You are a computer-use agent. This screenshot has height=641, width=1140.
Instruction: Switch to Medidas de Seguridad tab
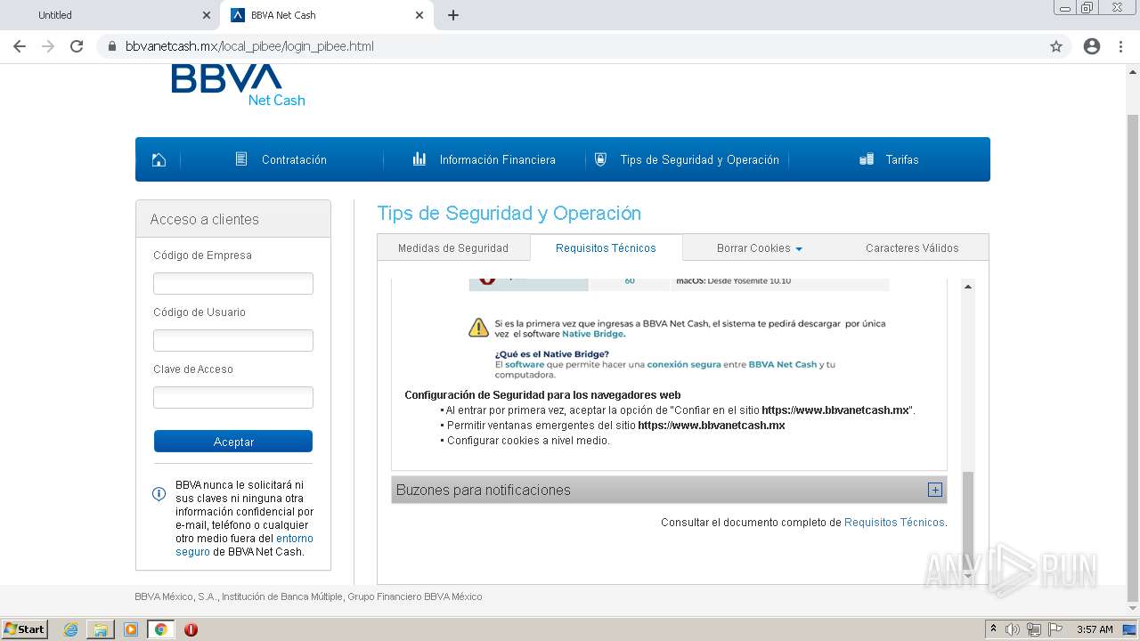[453, 248]
